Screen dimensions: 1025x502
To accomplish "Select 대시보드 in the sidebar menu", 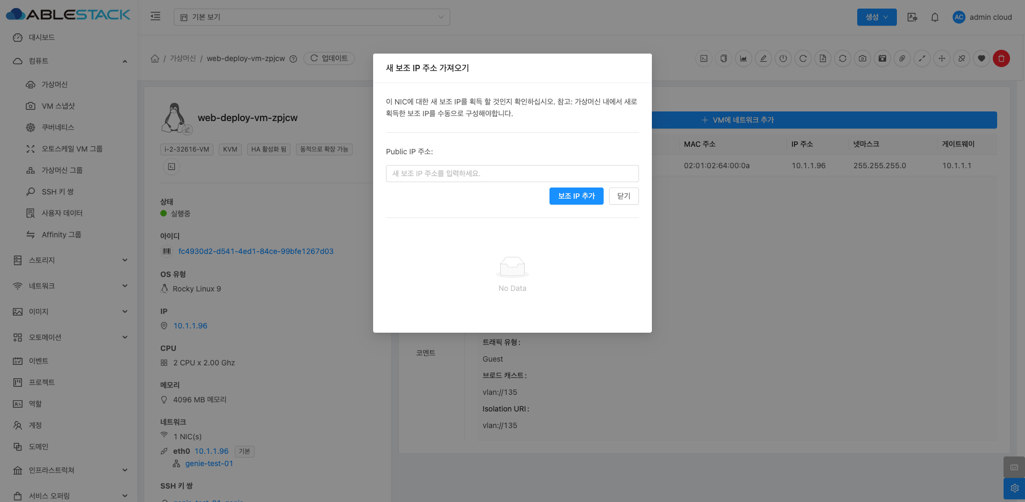I will [42, 38].
